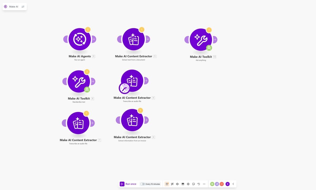Add a module after Content Extractor 5
The width and height of the screenshot is (316, 190).
148,39
